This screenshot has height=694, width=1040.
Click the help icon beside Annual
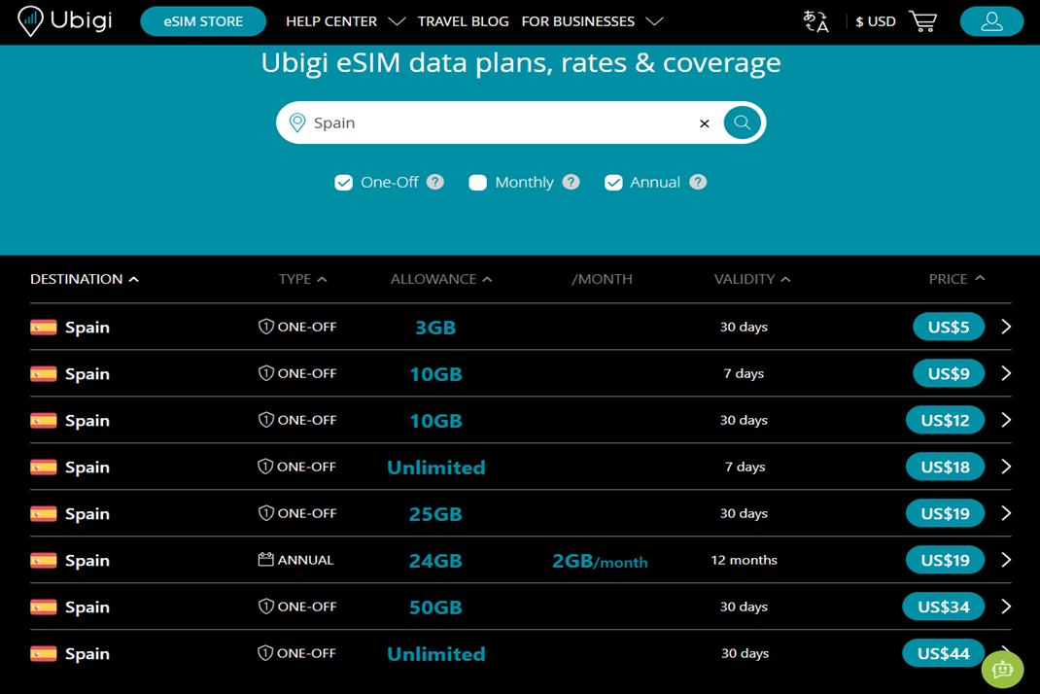coord(698,182)
